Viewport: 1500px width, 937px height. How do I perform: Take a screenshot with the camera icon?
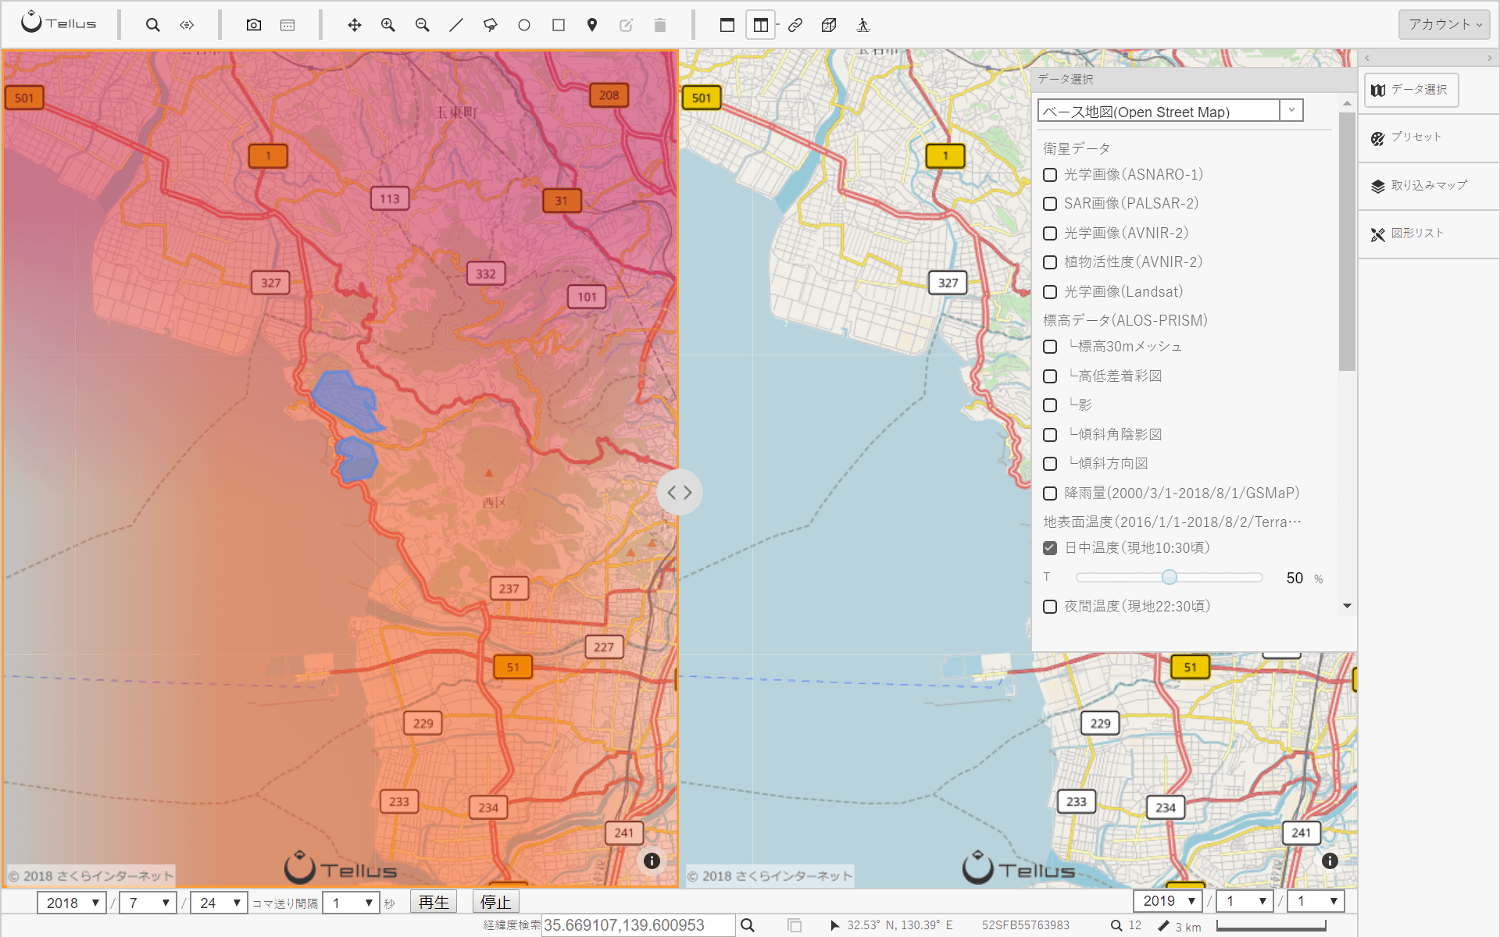tap(254, 25)
